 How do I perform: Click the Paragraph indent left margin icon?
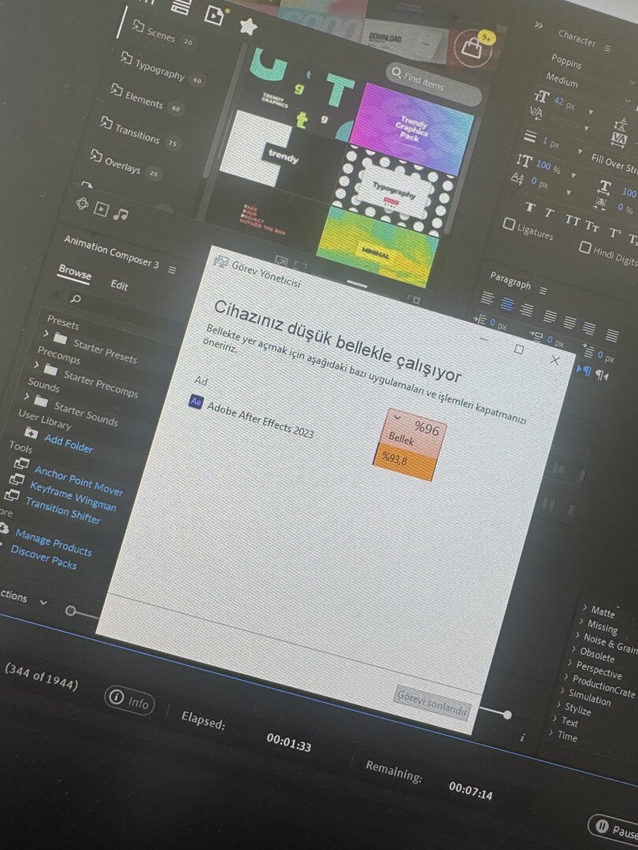480,320
